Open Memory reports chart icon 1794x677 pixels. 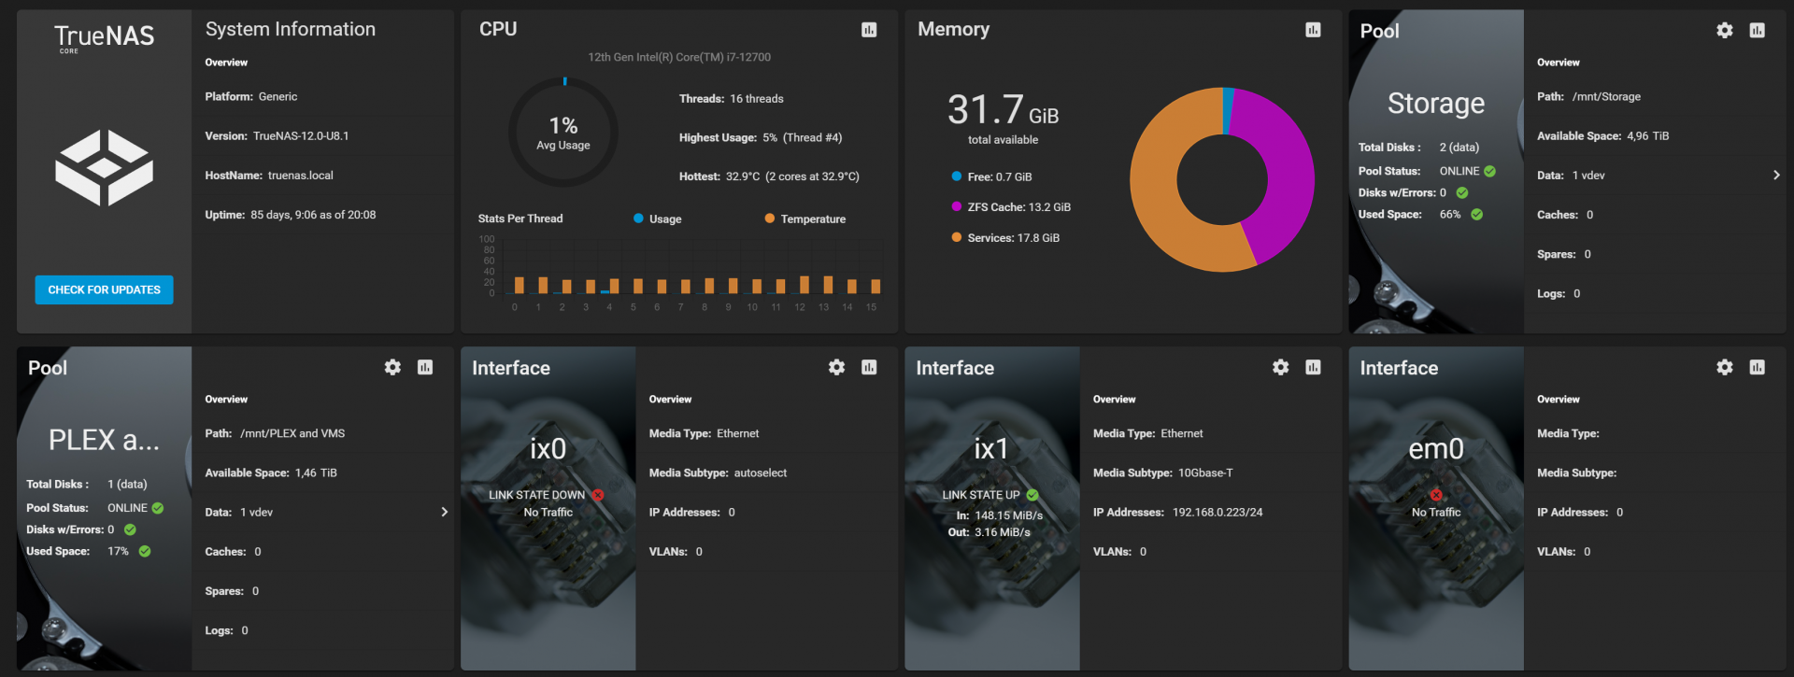pos(1313,30)
